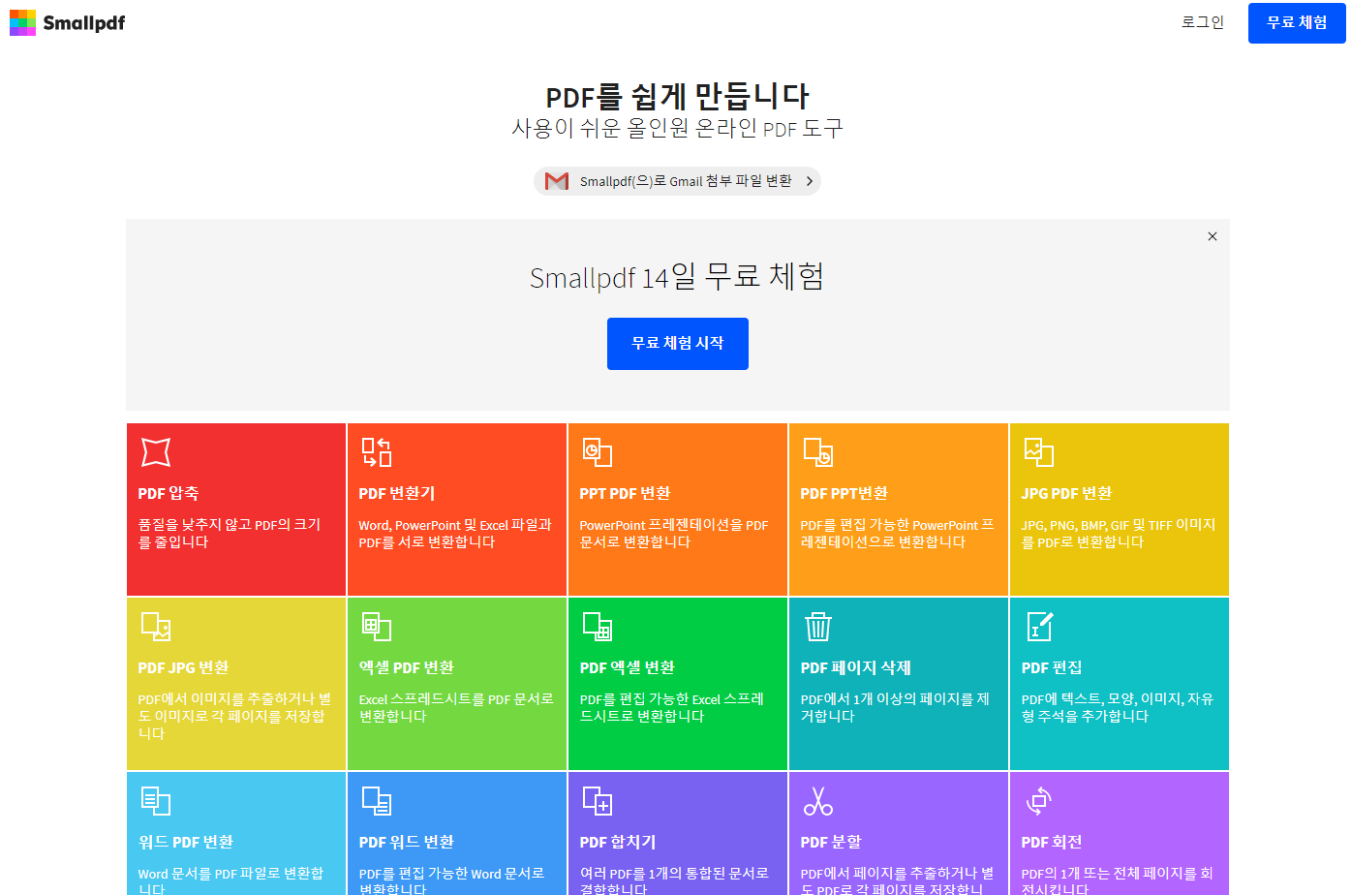
Task: Open the PDF 합치기 merge icon
Action: [598, 801]
